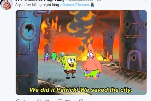Click the retweet count number
This screenshot has width=151, height=101.
(x=47, y=100)
